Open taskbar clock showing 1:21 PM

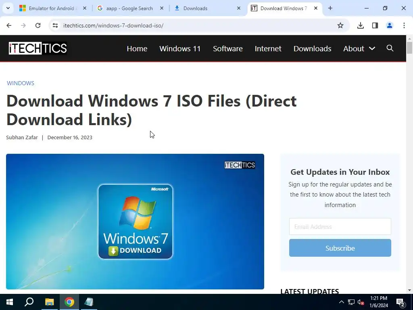tap(379, 302)
